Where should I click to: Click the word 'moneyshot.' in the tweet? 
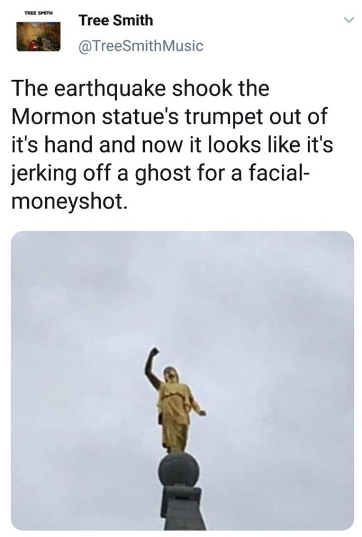point(67,202)
